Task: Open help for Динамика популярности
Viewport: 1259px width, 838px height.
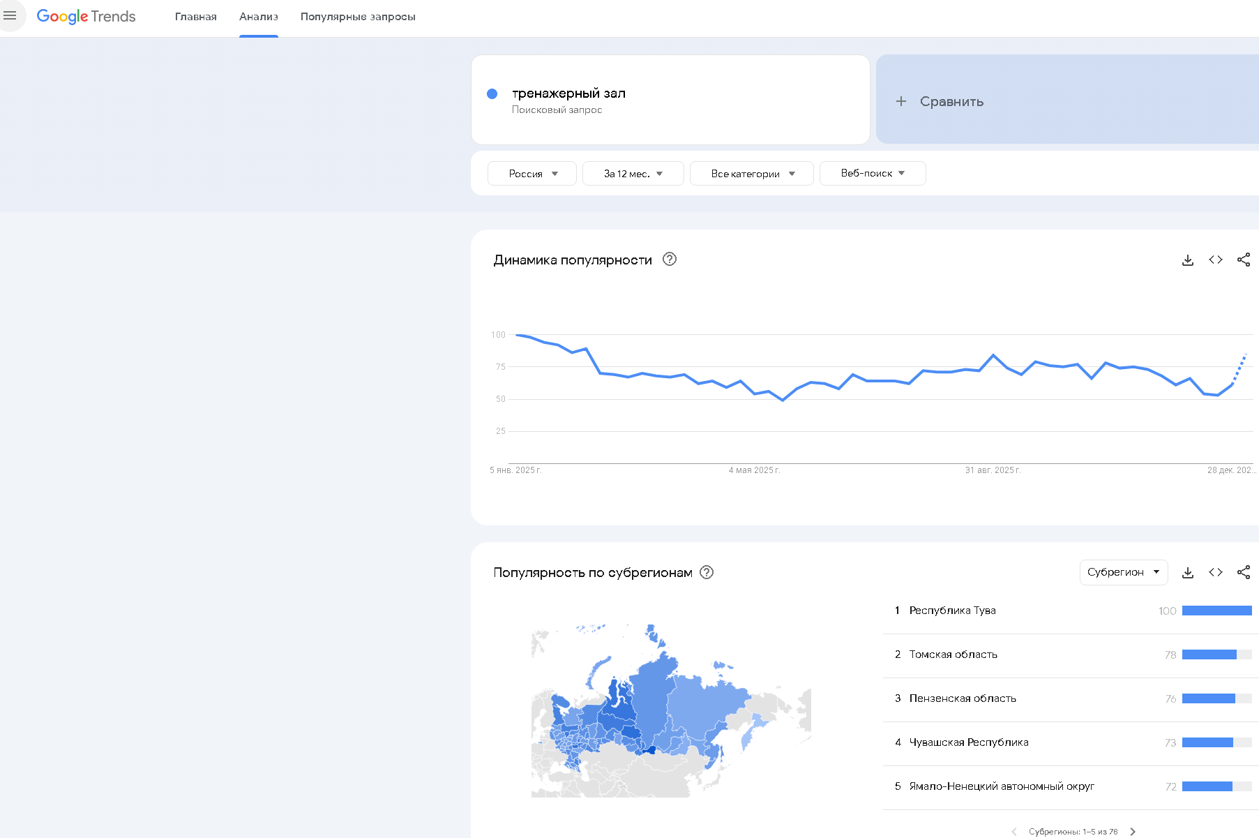Action: (670, 260)
